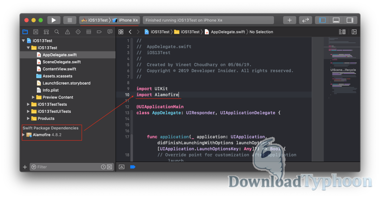Image resolution: width=380 pixels, height=198 pixels.
Task: Click the activity status bar
Action: (208, 20)
